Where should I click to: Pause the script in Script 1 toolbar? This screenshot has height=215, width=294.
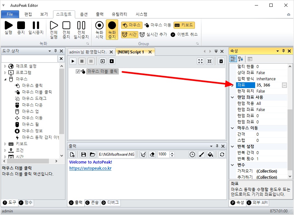[x=91, y=61]
